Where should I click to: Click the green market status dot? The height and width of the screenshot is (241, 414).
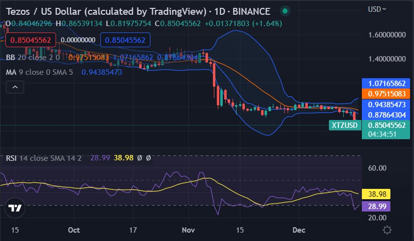pyautogui.click(x=285, y=11)
